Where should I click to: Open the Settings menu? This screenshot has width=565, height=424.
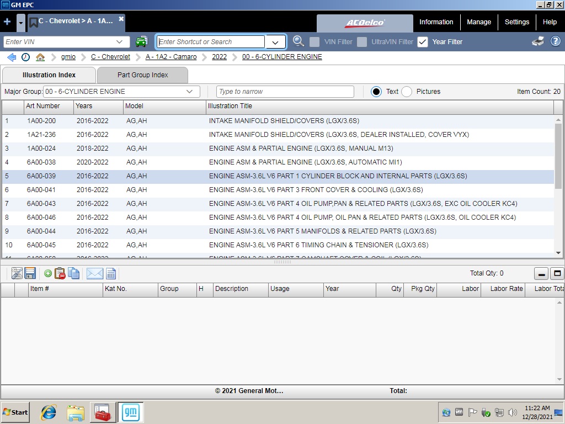(517, 22)
